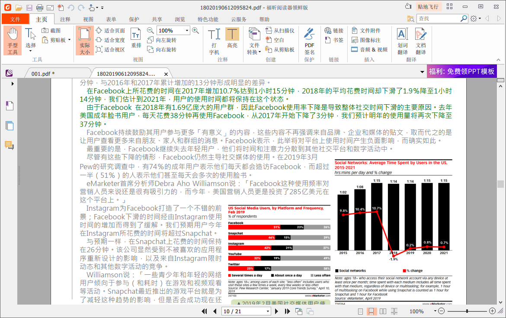Click Document Translate (文档翻译)
Screen dimensions: 506x318
pyautogui.click(x=421, y=41)
